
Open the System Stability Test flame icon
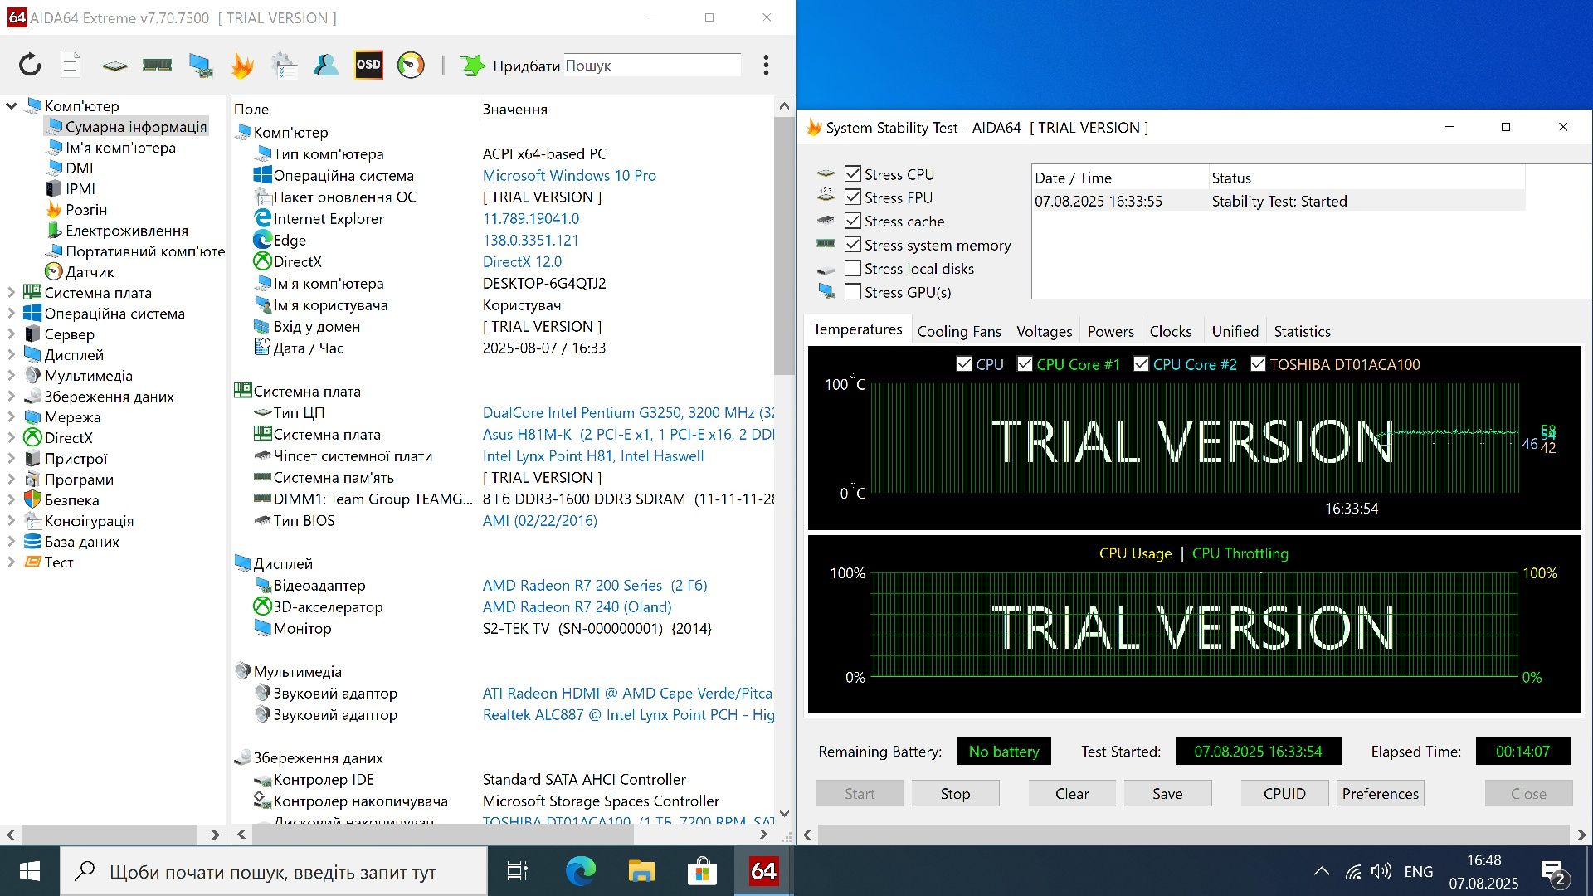tap(241, 65)
